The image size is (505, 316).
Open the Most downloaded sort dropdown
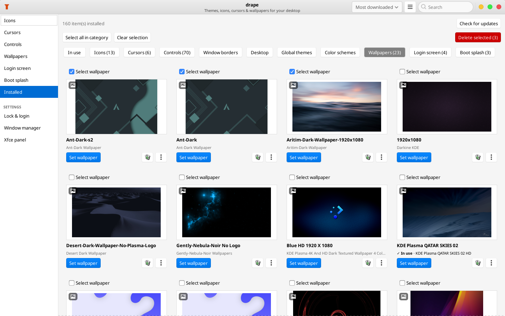[x=377, y=7]
